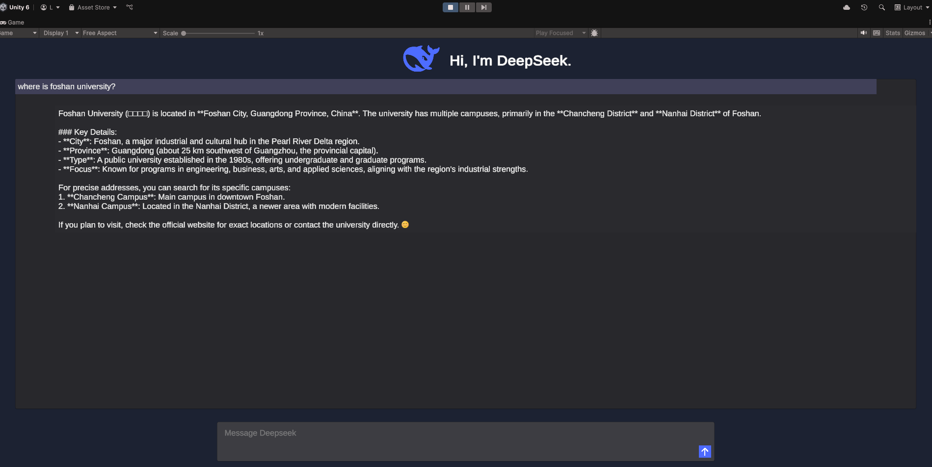
Task: Click the '- **City**: Foshan' line
Action: [209, 141]
